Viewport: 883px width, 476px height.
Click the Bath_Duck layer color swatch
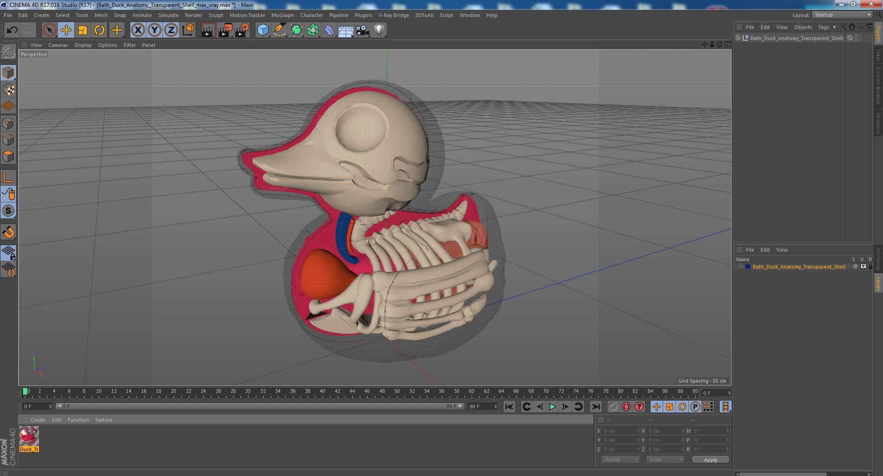tap(748, 267)
